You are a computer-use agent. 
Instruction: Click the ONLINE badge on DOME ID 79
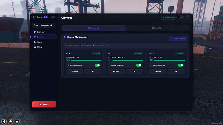coord(180,54)
